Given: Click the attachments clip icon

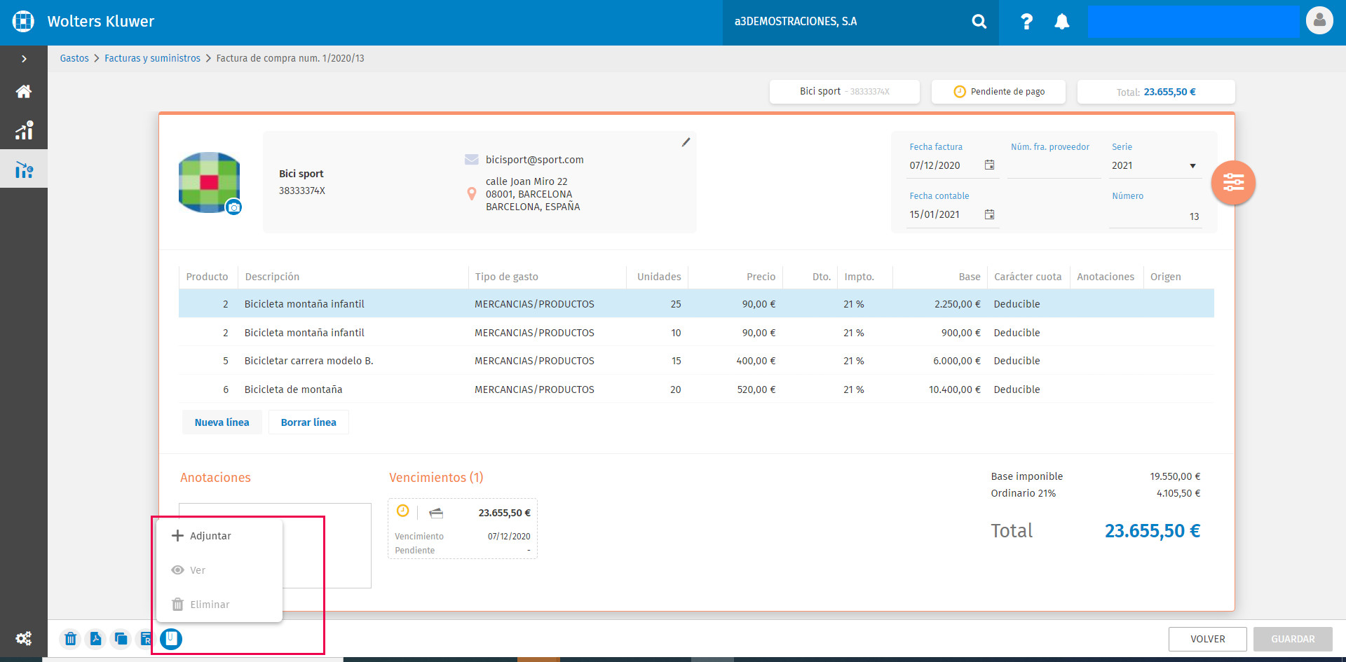Looking at the screenshot, I should (171, 638).
